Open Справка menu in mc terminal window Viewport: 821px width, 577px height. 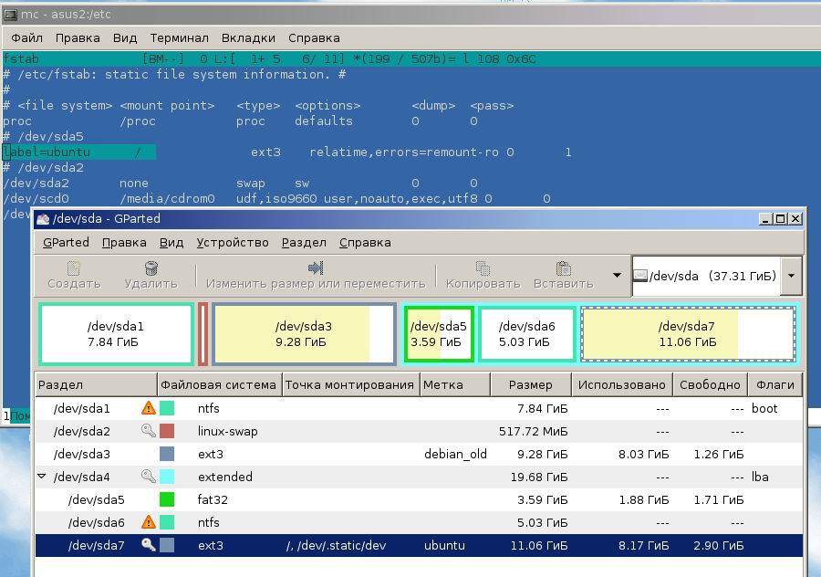click(x=314, y=38)
